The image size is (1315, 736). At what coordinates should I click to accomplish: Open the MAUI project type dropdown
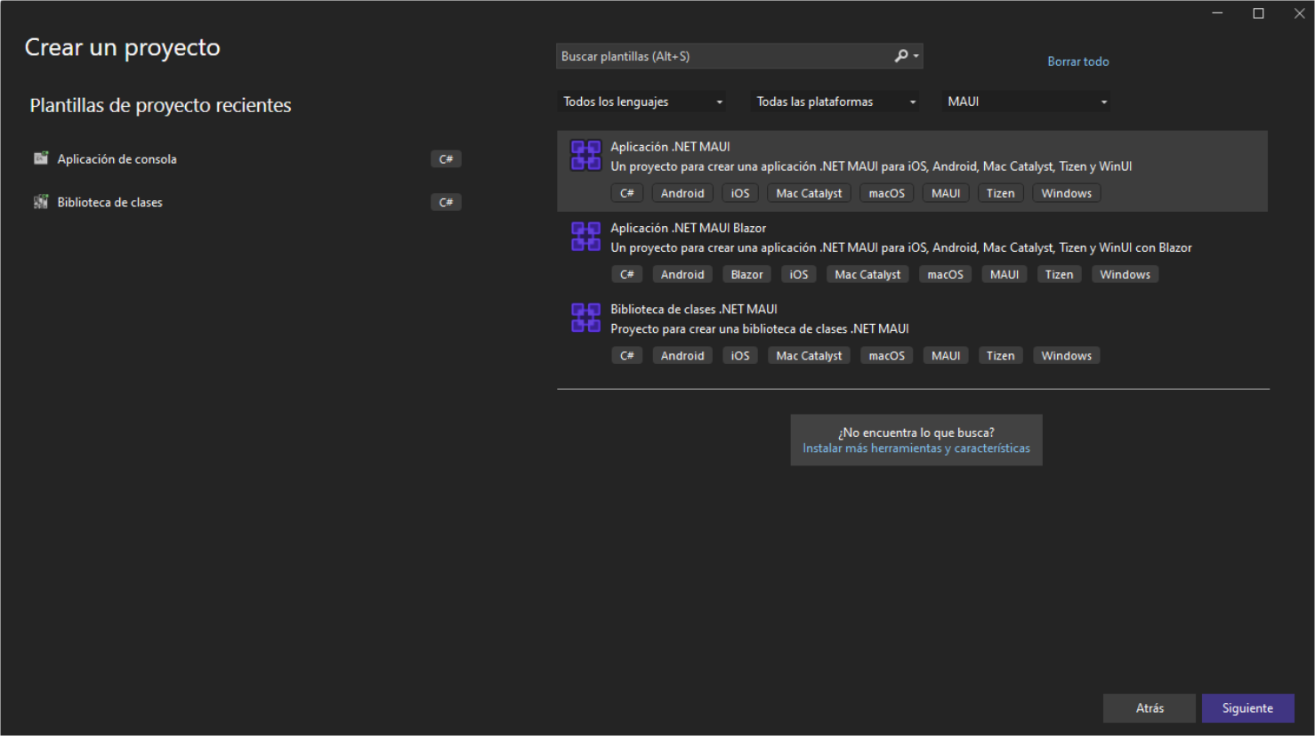click(1027, 101)
